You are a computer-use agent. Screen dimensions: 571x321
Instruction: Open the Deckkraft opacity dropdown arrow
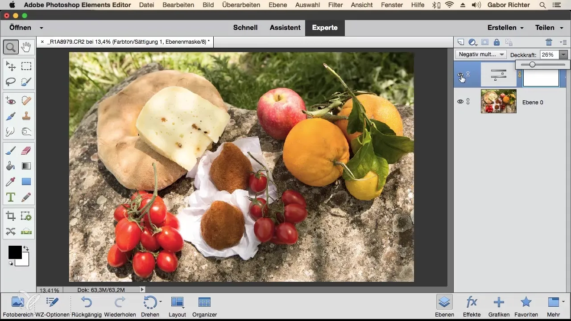tap(564, 54)
